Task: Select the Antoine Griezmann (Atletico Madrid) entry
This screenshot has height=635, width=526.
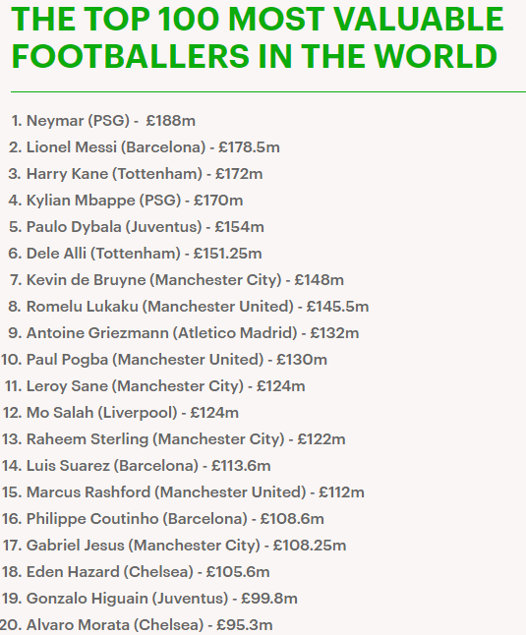Action: coord(184,333)
